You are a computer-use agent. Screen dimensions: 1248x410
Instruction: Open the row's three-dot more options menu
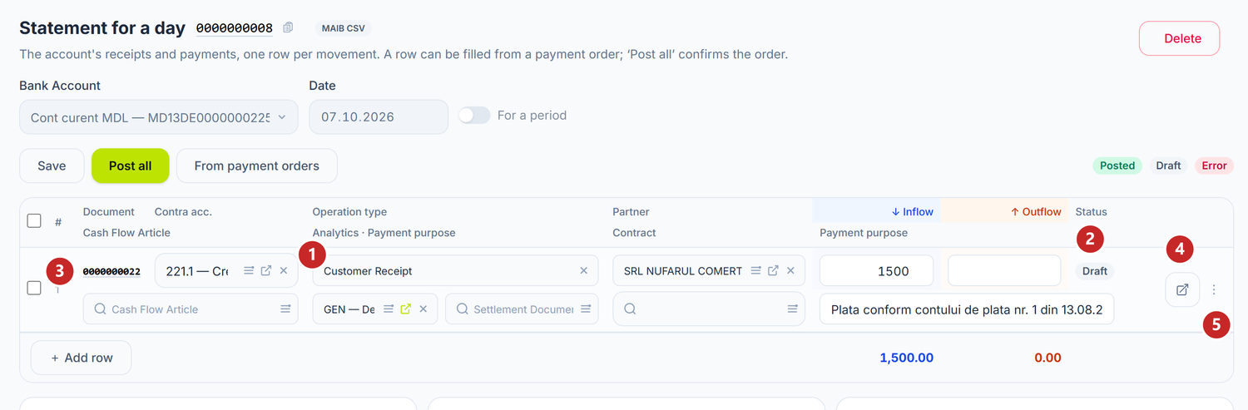(1214, 289)
